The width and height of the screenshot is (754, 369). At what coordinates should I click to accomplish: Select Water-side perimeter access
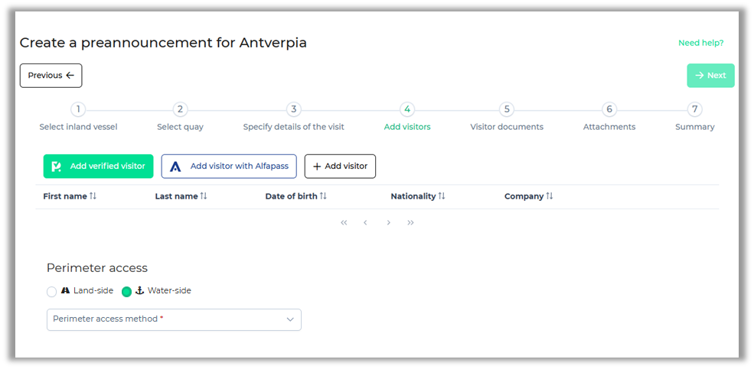127,291
